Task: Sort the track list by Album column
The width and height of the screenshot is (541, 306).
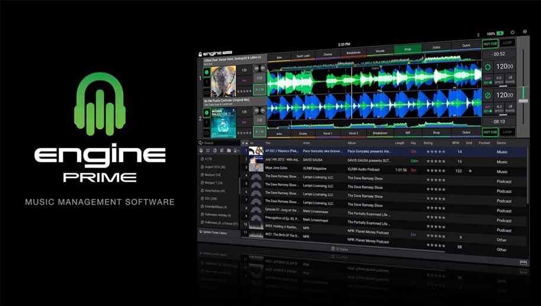Action: [352, 143]
